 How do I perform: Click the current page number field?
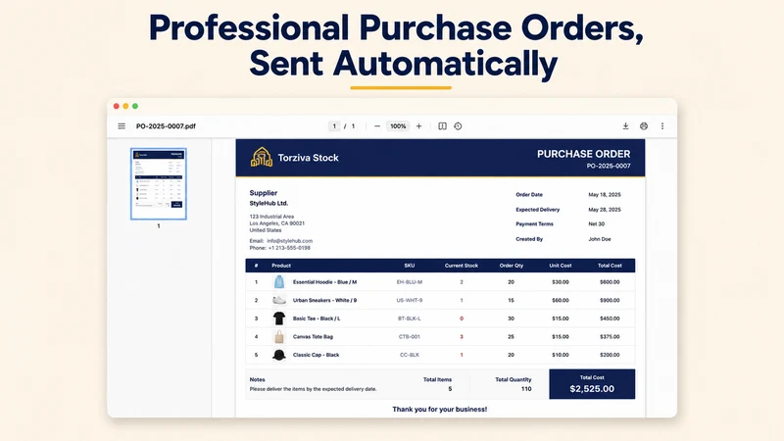334,126
